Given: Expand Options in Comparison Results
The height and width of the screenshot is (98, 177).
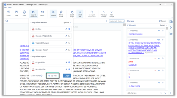Looking at the screenshot, I should 67,23.
